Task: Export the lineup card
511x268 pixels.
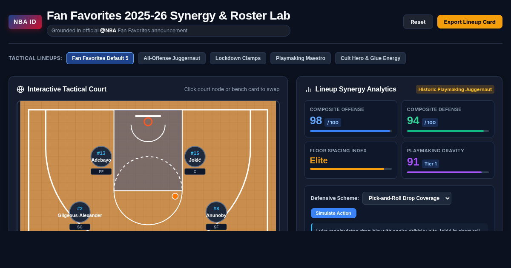Action: tap(470, 22)
